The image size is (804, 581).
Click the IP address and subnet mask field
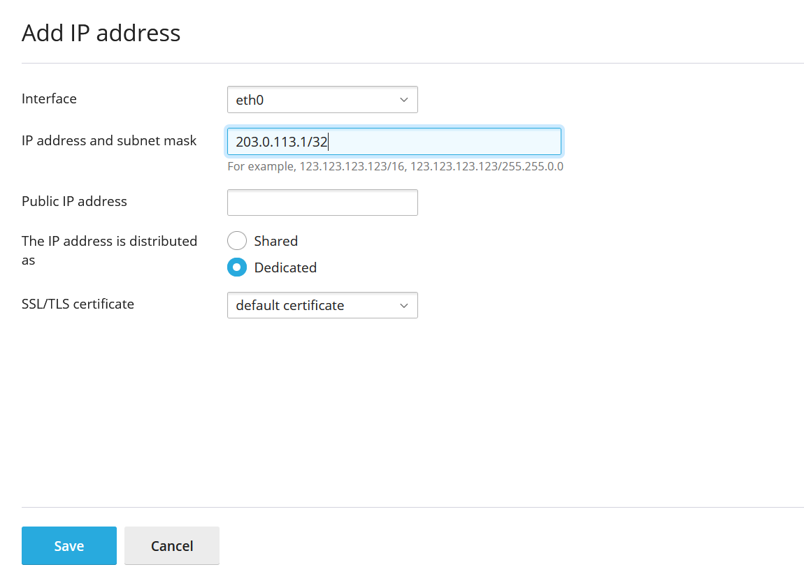click(x=394, y=141)
